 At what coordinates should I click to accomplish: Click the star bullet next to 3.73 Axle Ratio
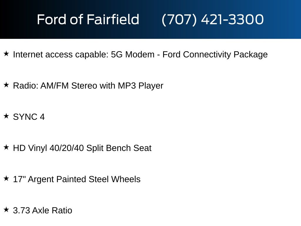(6, 210)
